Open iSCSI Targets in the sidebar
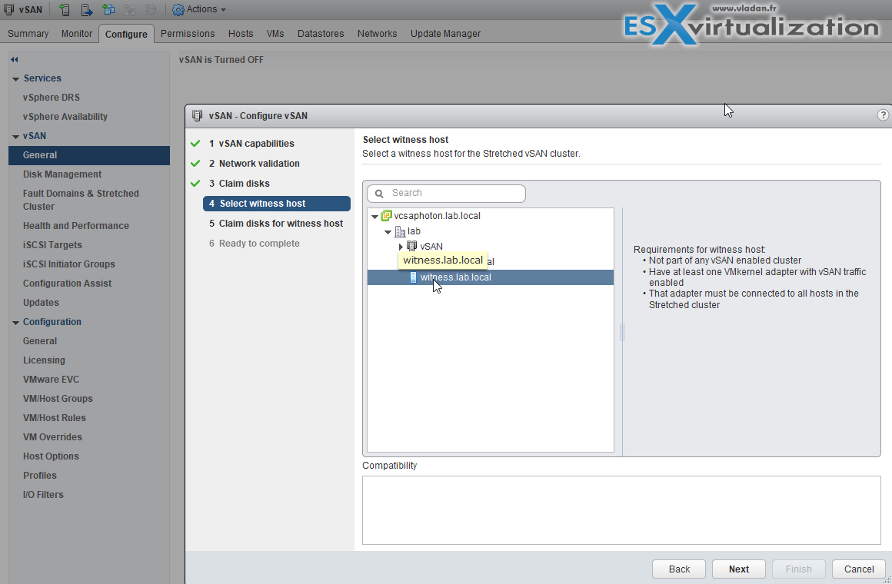The width and height of the screenshot is (892, 584). [52, 245]
